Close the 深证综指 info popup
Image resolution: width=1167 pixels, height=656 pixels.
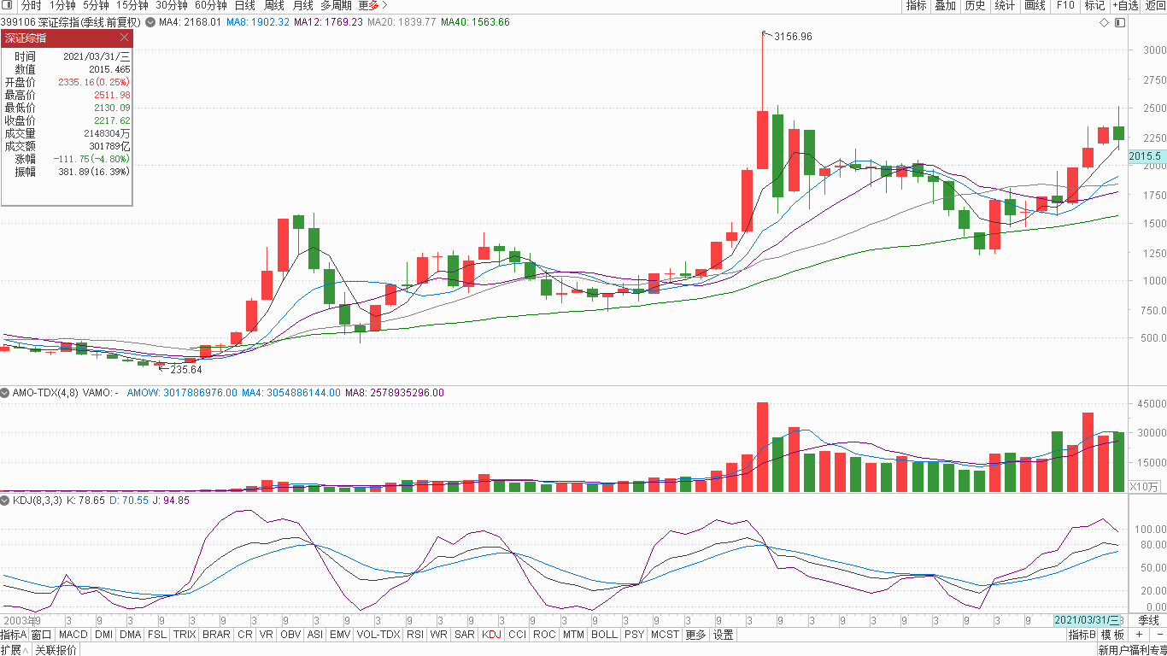coord(125,38)
